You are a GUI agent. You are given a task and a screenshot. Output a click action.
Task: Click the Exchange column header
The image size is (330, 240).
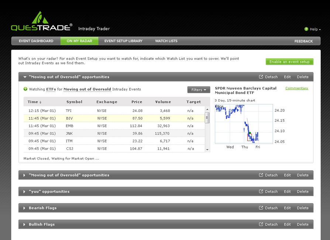coord(107,102)
